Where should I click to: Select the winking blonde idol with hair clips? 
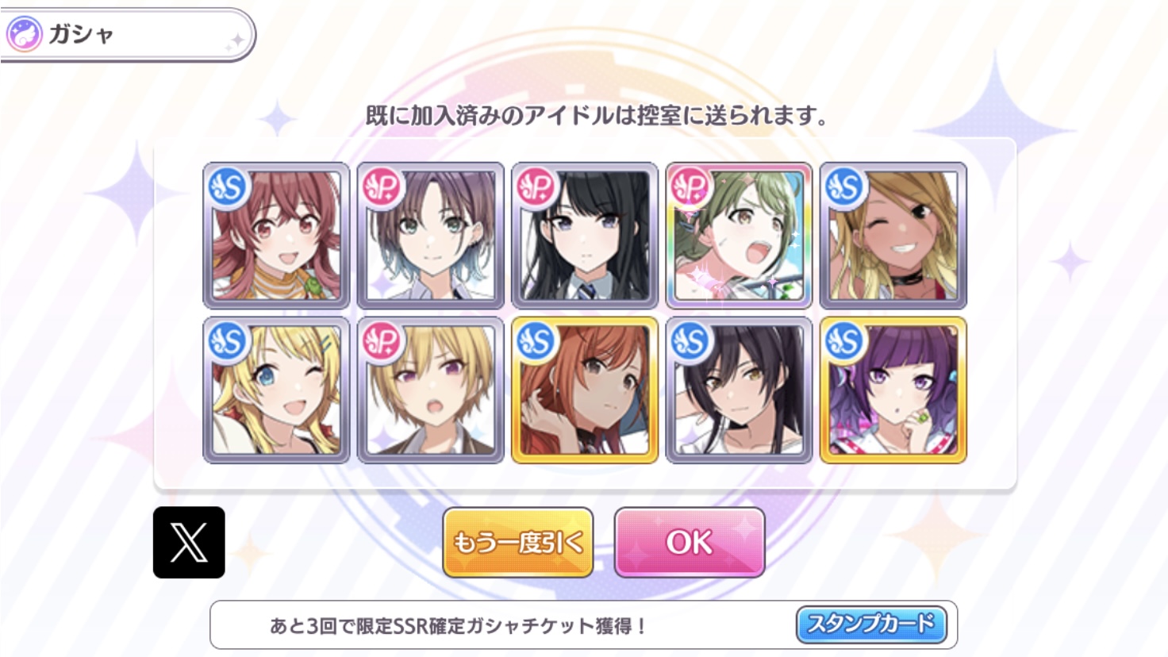pyautogui.click(x=276, y=390)
